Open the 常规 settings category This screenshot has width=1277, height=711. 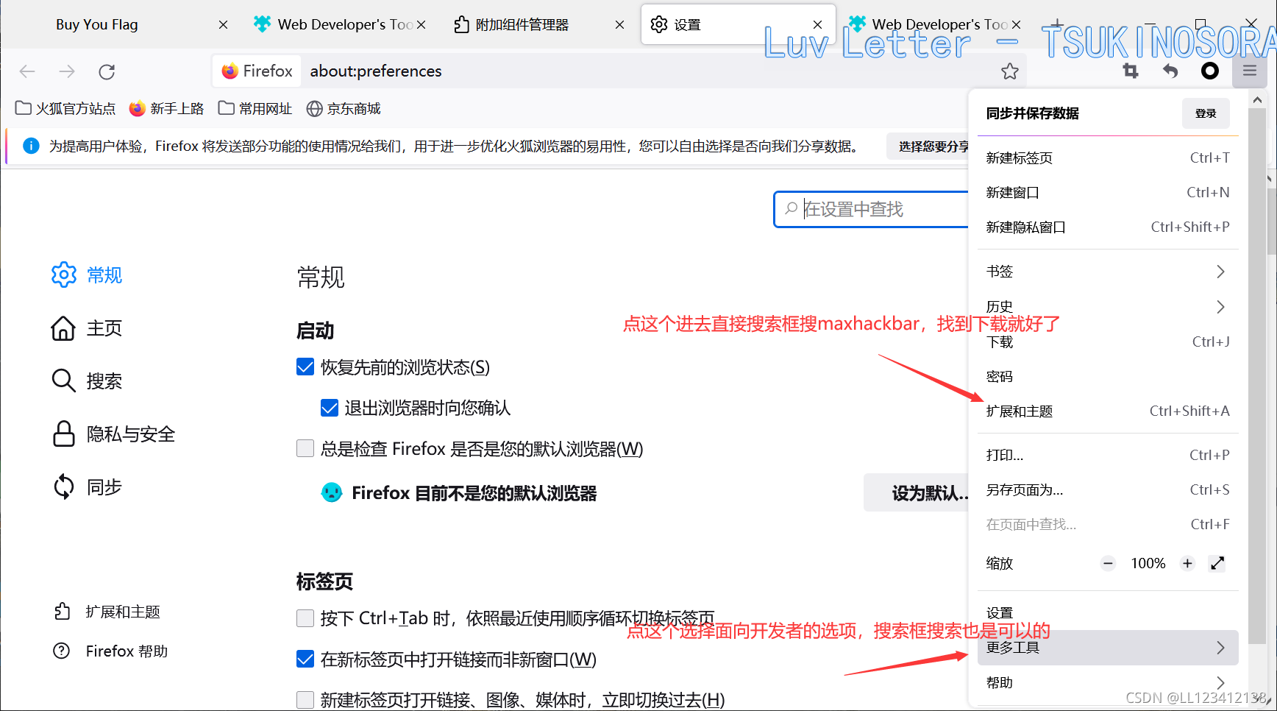(x=86, y=275)
